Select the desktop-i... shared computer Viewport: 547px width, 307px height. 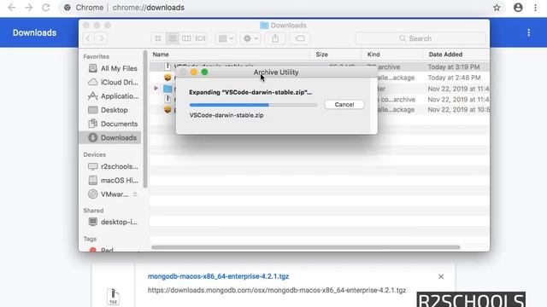[x=112, y=222]
